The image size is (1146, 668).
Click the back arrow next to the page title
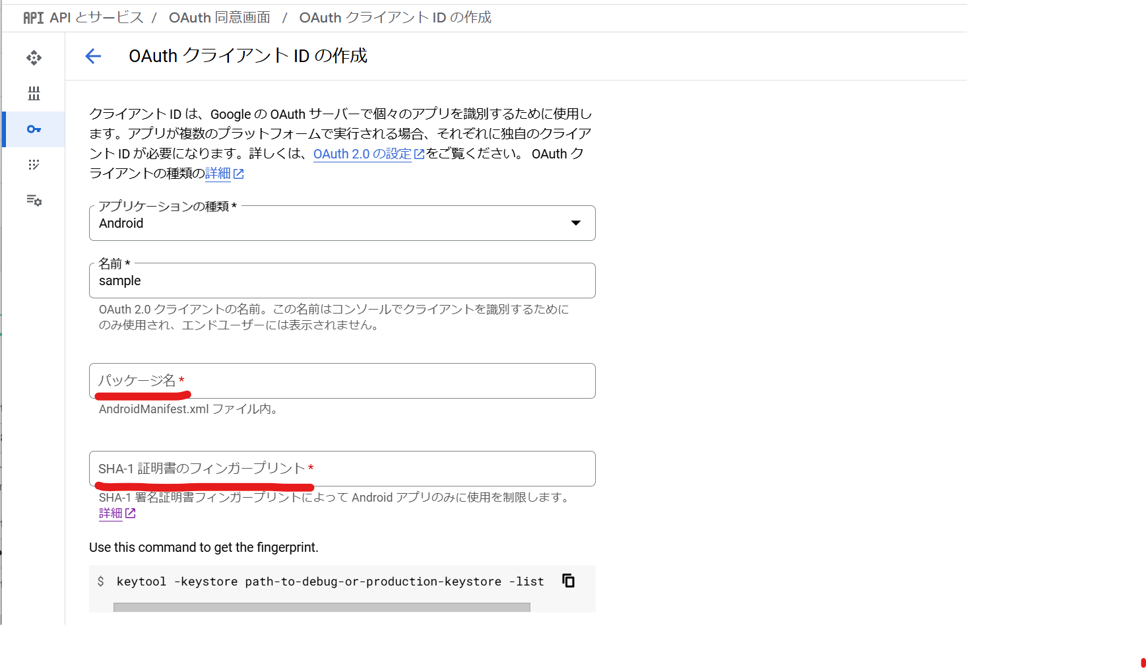(x=93, y=56)
